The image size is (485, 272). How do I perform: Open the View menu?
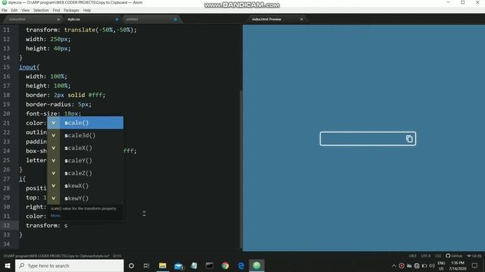pos(25,10)
